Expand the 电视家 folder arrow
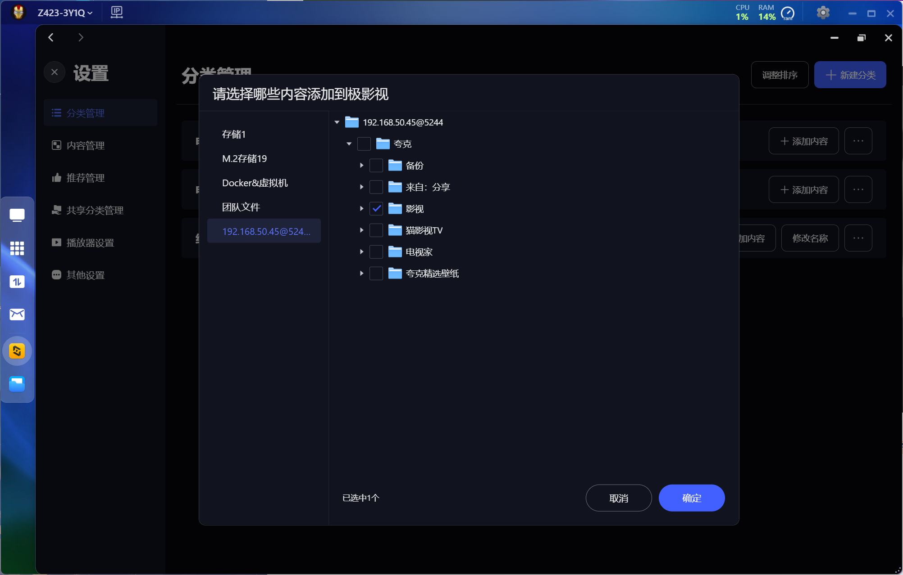This screenshot has width=903, height=575. pos(361,252)
